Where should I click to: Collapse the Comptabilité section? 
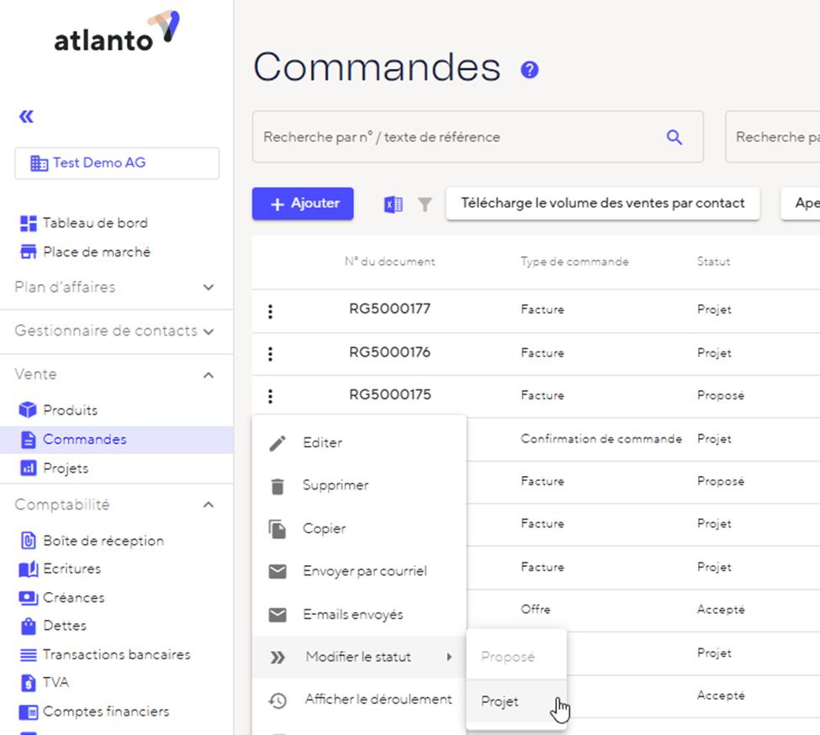[209, 505]
